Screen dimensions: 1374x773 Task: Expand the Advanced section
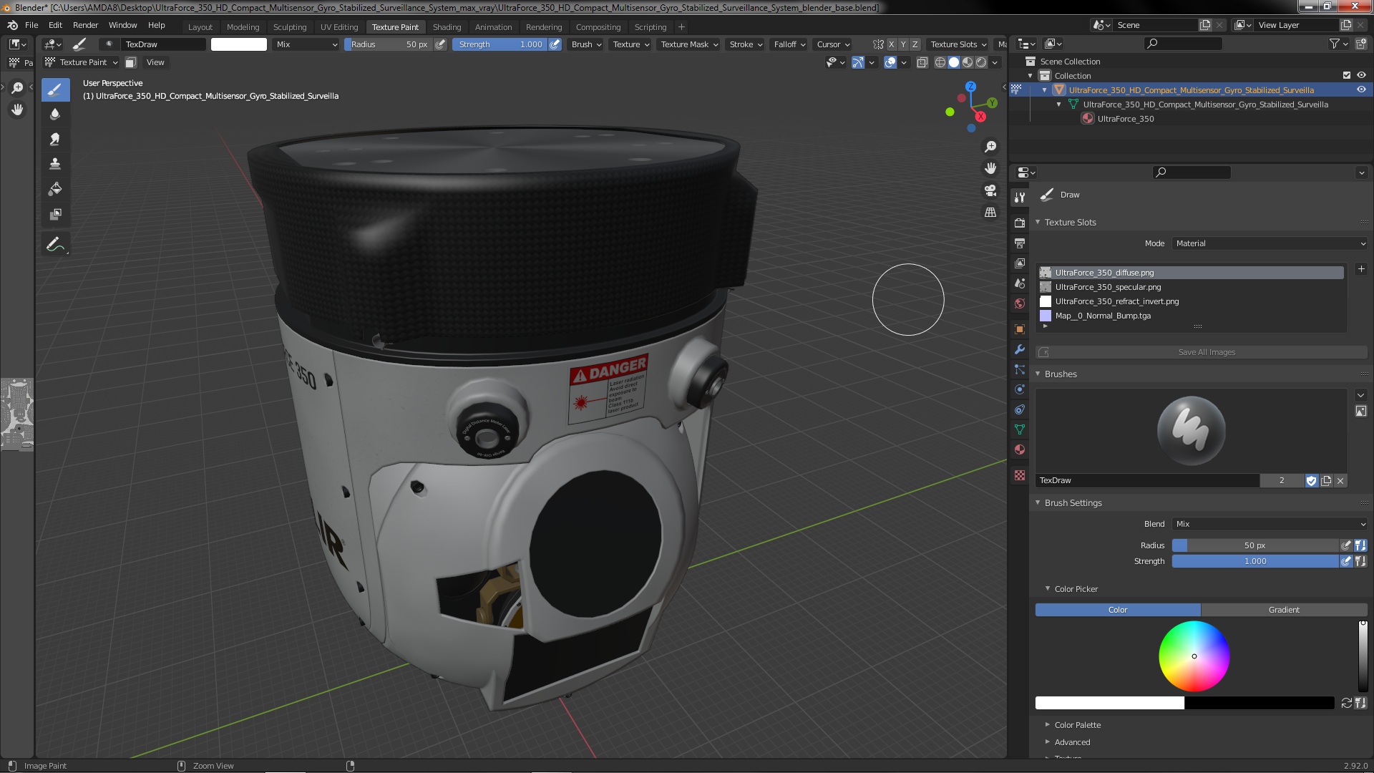(x=1072, y=742)
